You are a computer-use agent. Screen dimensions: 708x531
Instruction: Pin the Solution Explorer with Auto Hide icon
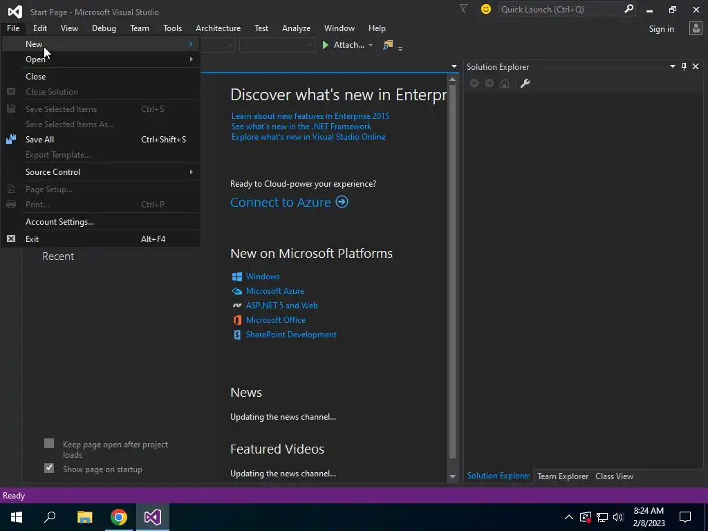pos(684,66)
